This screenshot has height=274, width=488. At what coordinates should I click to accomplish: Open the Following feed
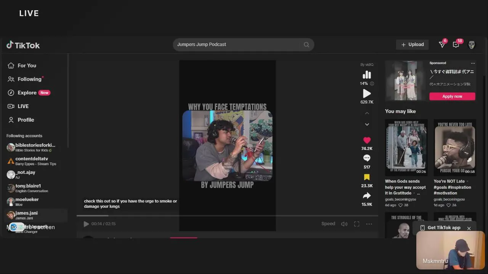pyautogui.click(x=25, y=79)
